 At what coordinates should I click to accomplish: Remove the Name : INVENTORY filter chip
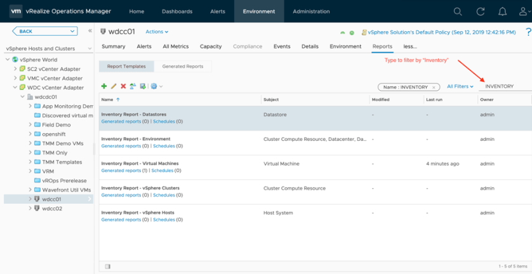[433, 87]
